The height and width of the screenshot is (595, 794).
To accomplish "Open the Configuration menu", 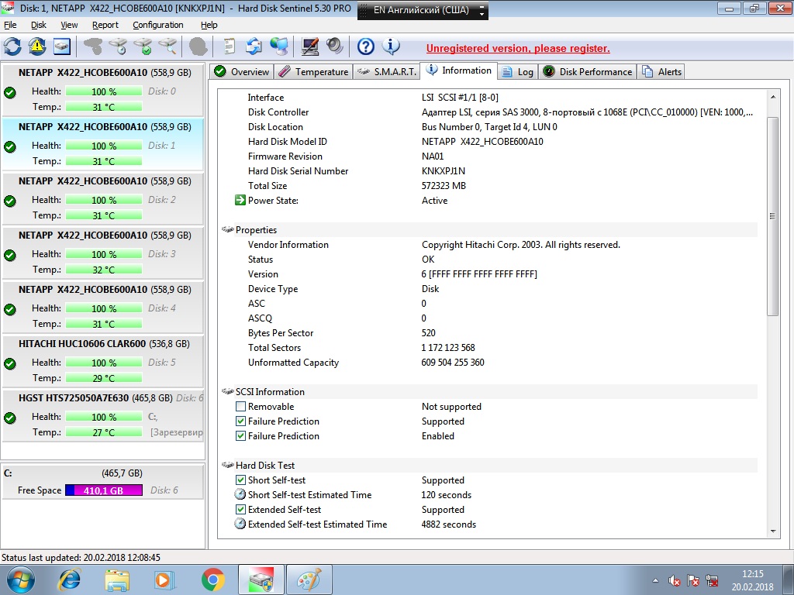I will click(x=158, y=25).
